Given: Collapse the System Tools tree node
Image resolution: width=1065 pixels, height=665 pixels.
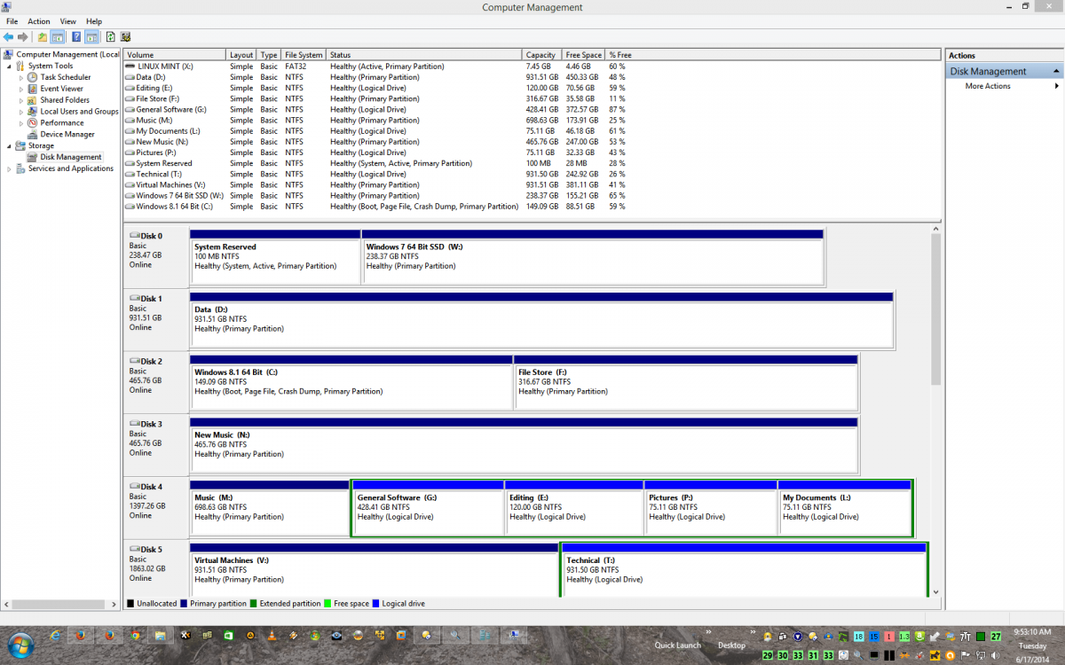Looking at the screenshot, I should (10, 66).
